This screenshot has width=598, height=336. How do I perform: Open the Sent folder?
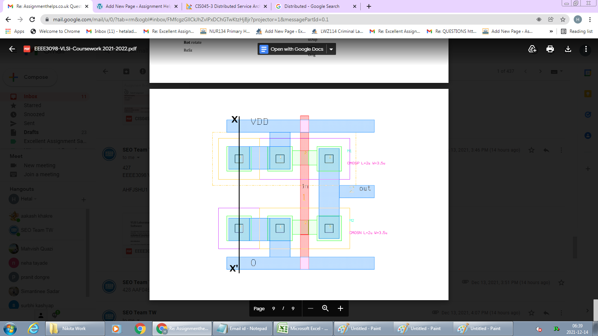29,123
